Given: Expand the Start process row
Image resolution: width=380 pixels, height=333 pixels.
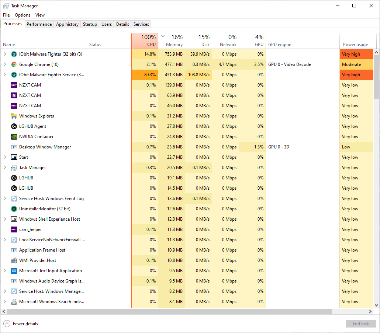Looking at the screenshot, I should 5,157.
